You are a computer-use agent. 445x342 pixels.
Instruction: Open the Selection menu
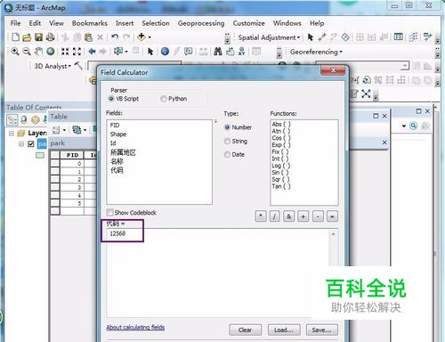(x=156, y=23)
